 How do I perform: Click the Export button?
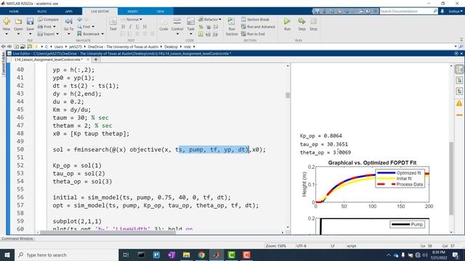coord(46,34)
